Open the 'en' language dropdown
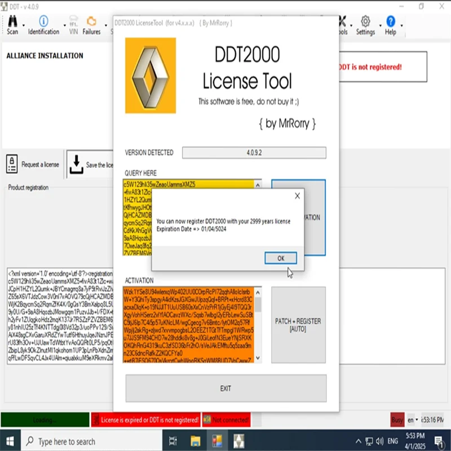 pyautogui.click(x=413, y=420)
